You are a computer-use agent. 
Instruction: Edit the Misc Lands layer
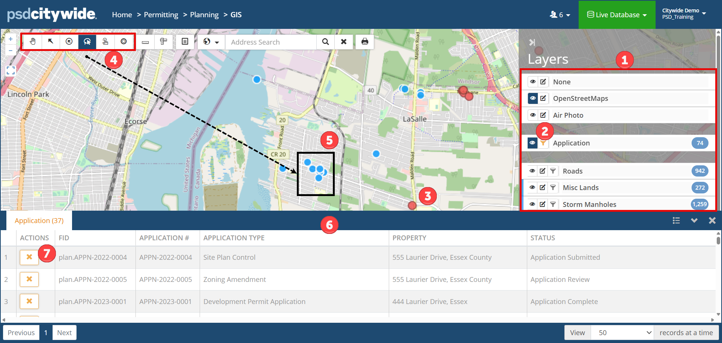coord(543,187)
